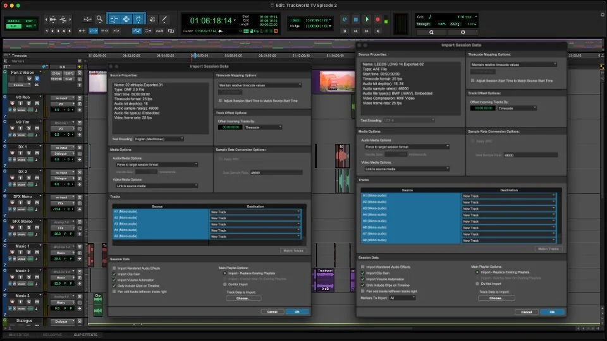Image resolution: width=607 pixels, height=341 pixels.
Task: Check Adjust Session Start Time in left dialog
Action: 220,100
